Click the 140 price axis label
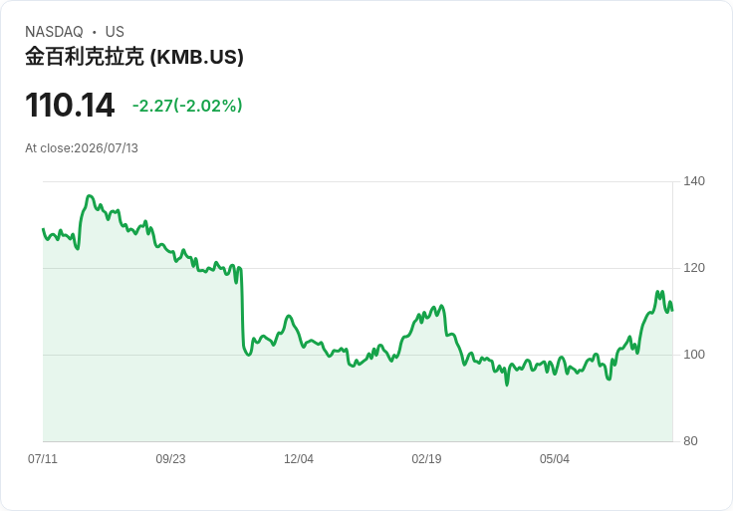Viewport: 733px width, 511px height. click(694, 181)
